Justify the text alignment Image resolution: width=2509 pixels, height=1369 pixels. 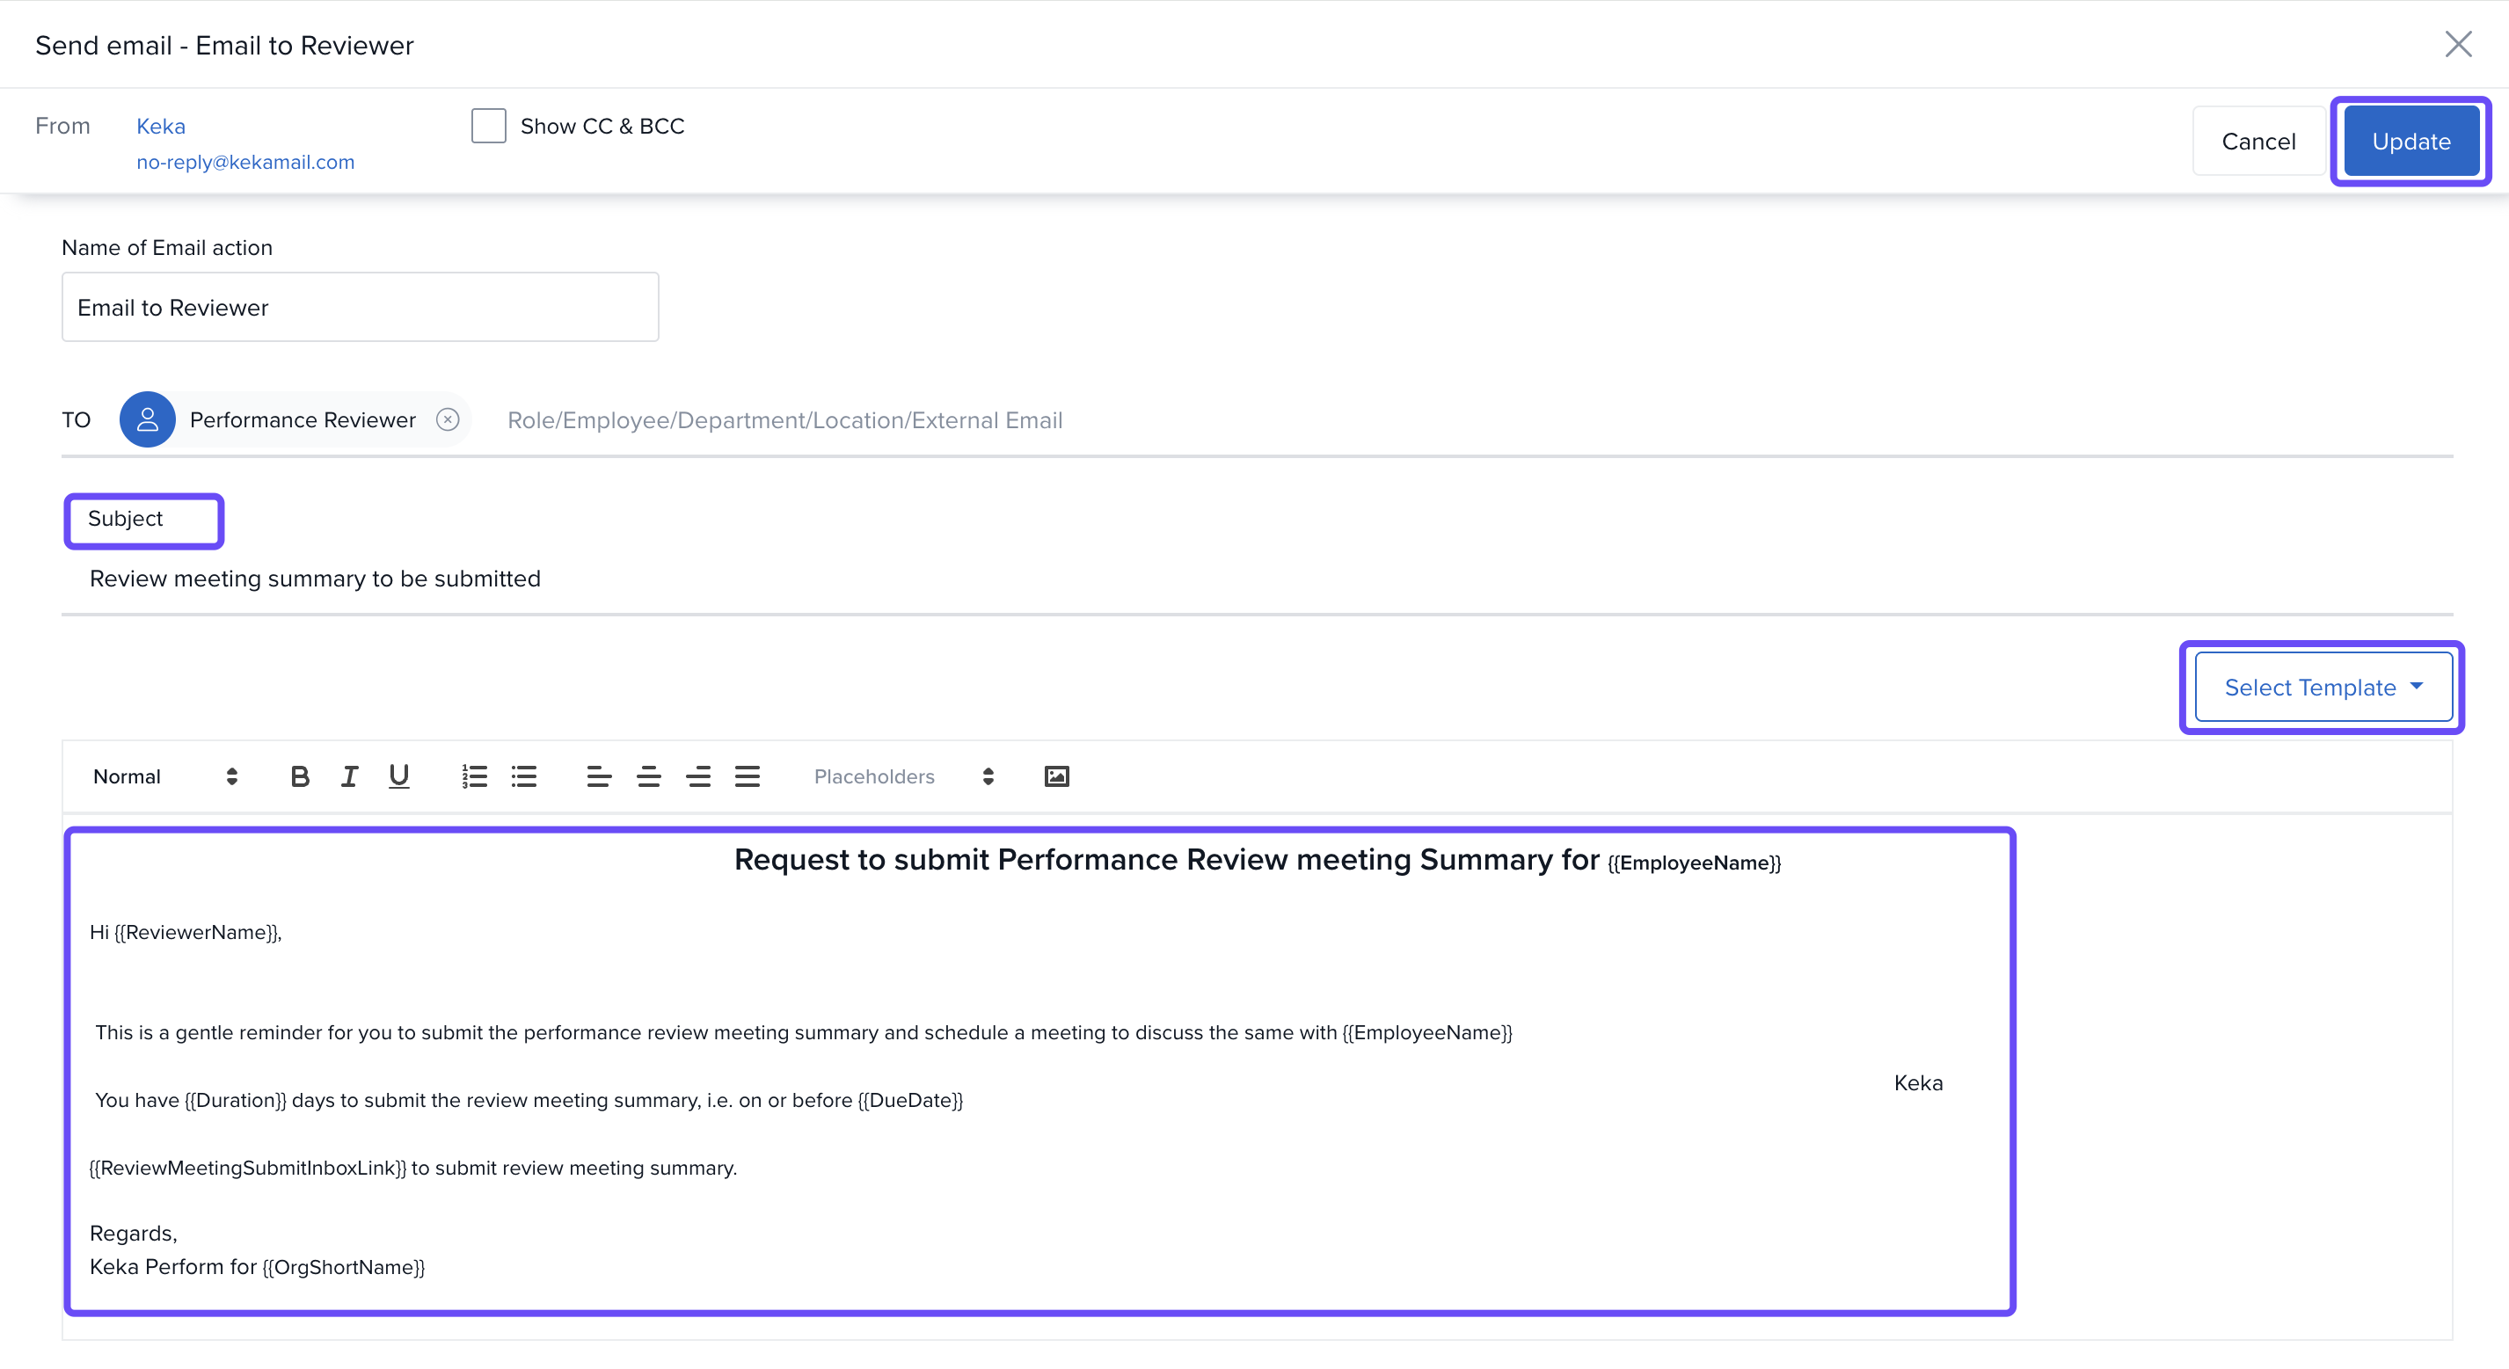pyautogui.click(x=747, y=776)
